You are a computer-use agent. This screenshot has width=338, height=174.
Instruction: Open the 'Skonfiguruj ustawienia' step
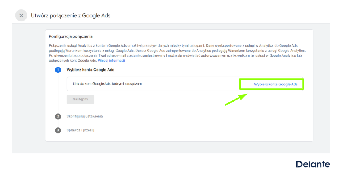(85, 117)
